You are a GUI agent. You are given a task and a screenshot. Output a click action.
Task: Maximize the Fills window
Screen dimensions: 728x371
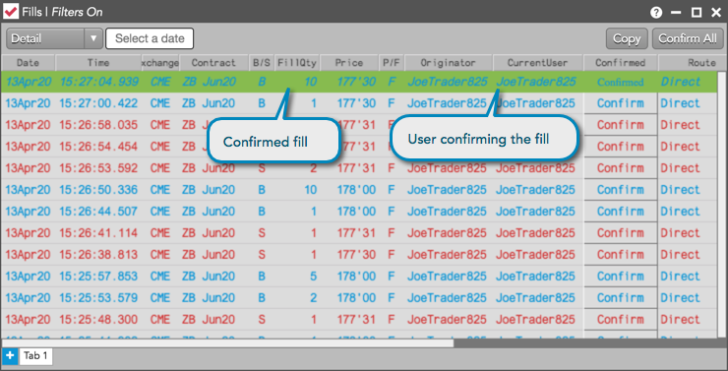pos(697,13)
